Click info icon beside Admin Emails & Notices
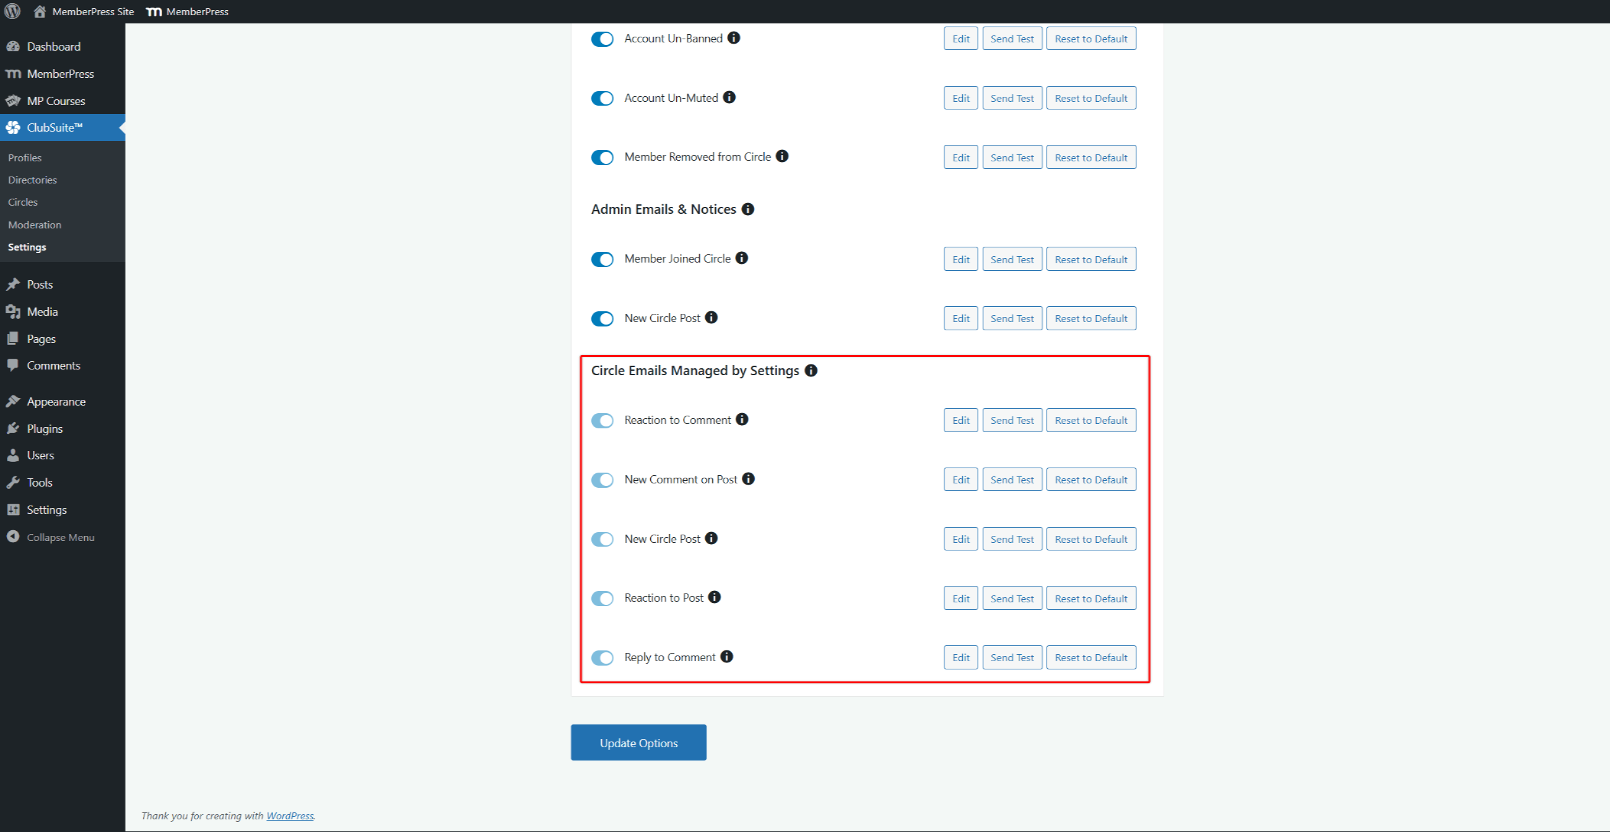This screenshot has width=1610, height=832. 748,209
